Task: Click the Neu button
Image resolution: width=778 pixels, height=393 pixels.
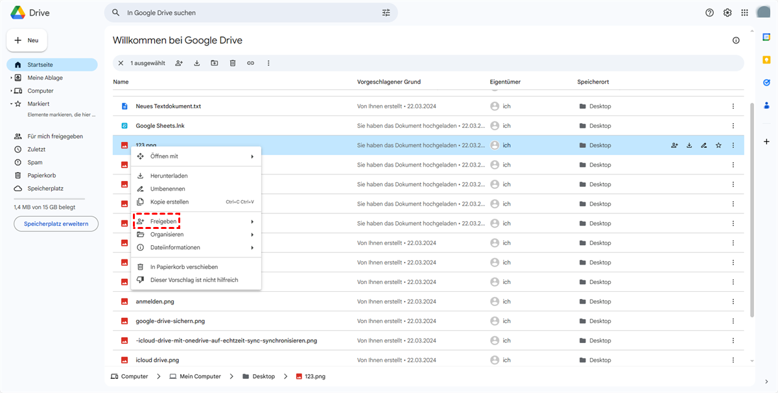Action: click(x=27, y=40)
